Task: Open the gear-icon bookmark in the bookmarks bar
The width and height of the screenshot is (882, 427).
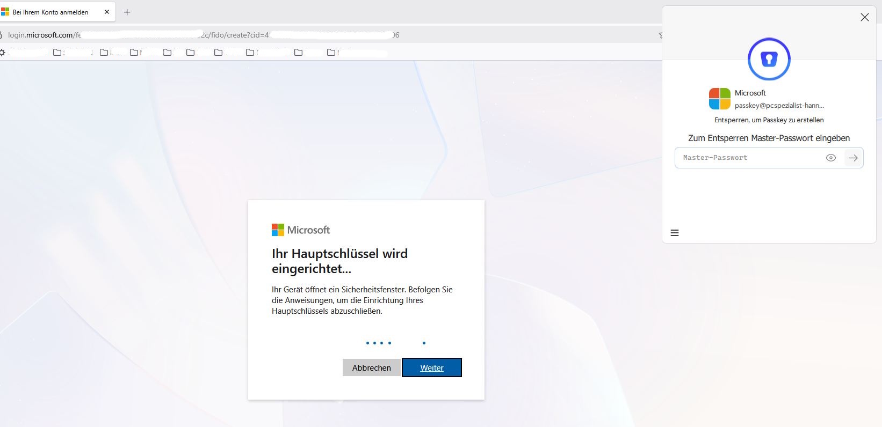Action: click(x=3, y=53)
